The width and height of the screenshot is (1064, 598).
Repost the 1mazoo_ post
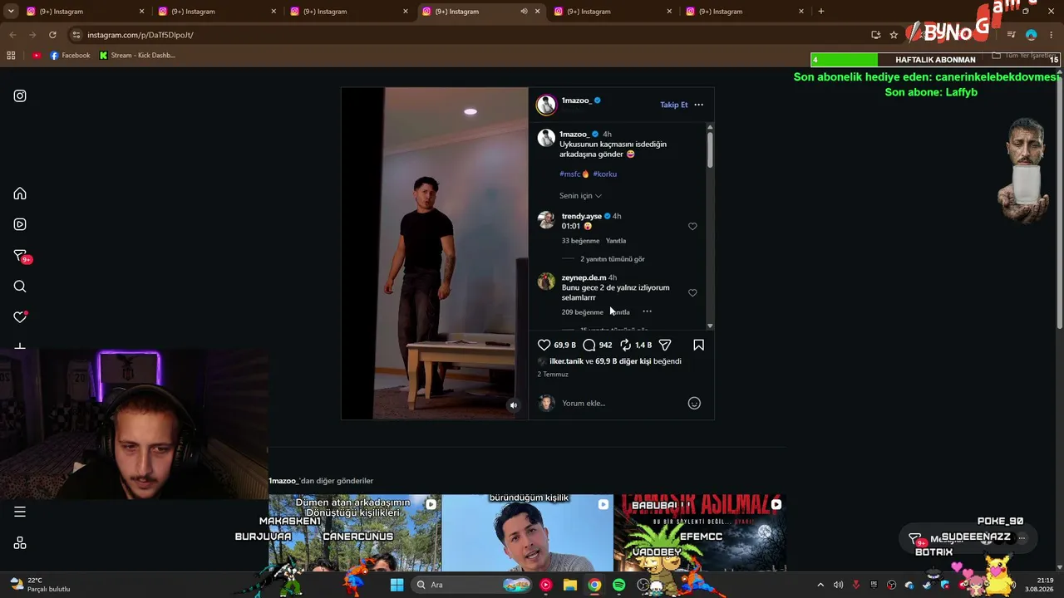pos(626,345)
